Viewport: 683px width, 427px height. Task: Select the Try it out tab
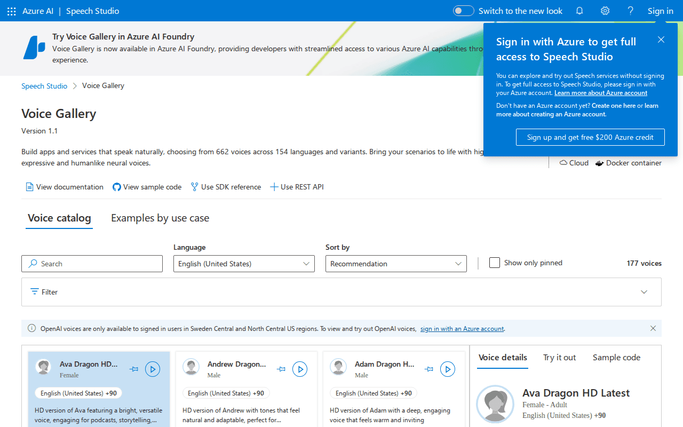click(x=560, y=358)
